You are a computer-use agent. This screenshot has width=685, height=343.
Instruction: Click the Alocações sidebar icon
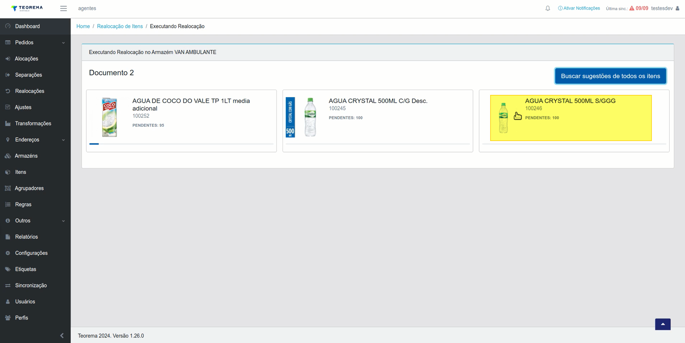(8, 59)
